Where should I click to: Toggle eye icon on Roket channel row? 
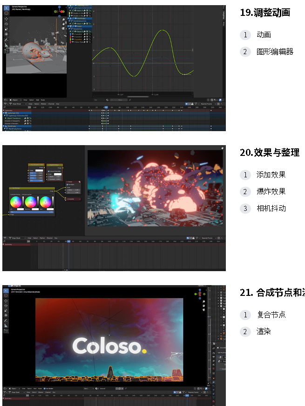[x=76, y=26]
